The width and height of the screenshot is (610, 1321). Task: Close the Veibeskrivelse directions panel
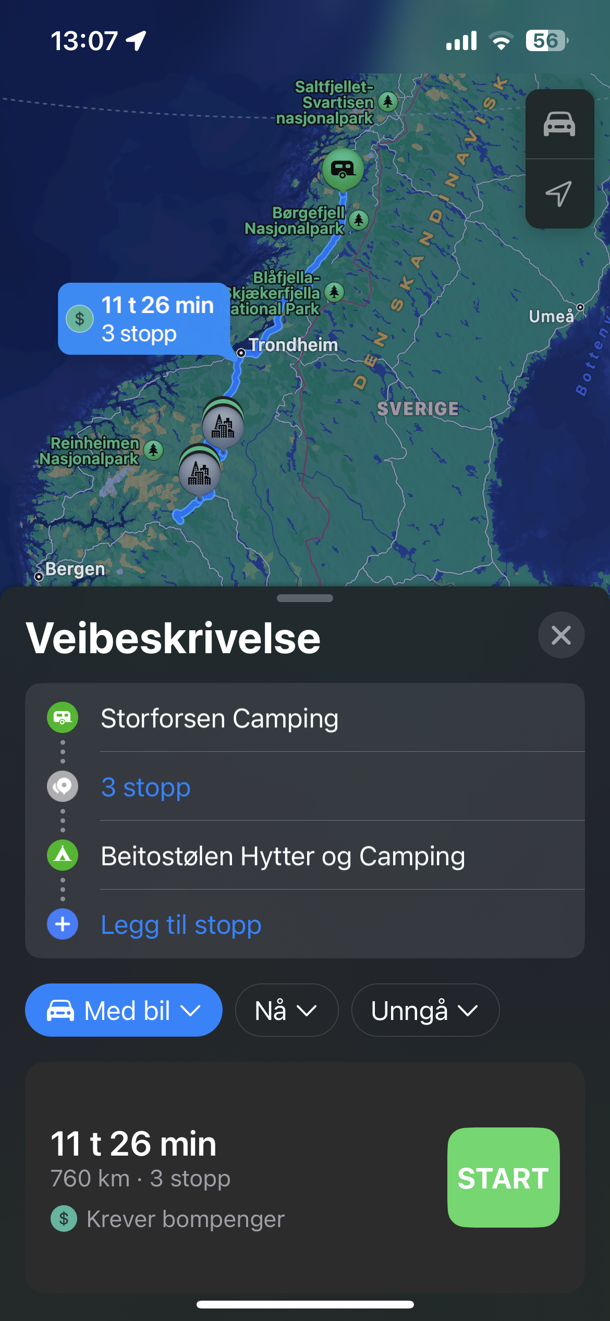pyautogui.click(x=561, y=635)
